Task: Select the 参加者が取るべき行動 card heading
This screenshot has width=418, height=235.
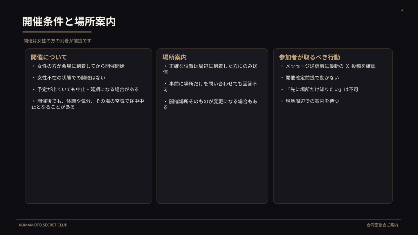Action: tap(309, 57)
